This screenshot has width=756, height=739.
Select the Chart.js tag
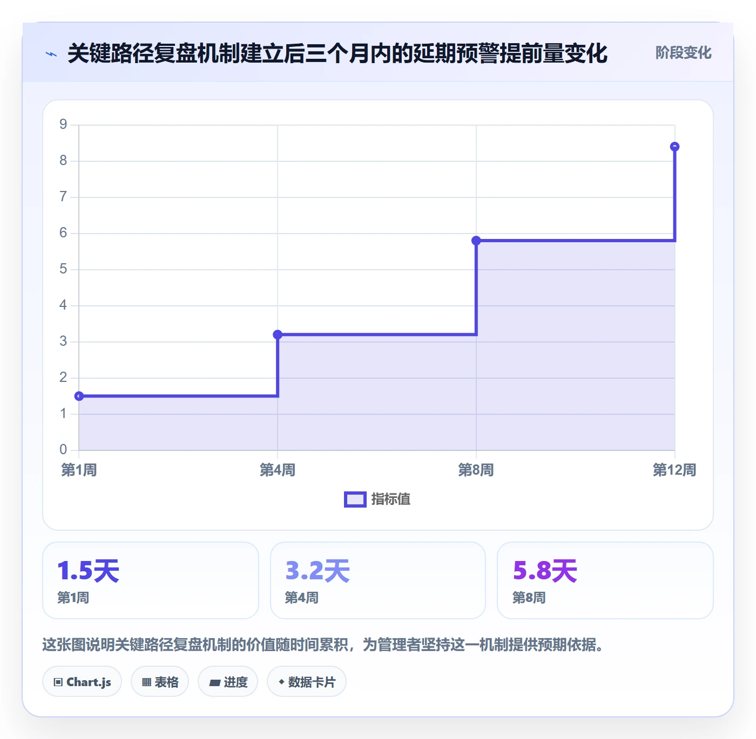82,682
